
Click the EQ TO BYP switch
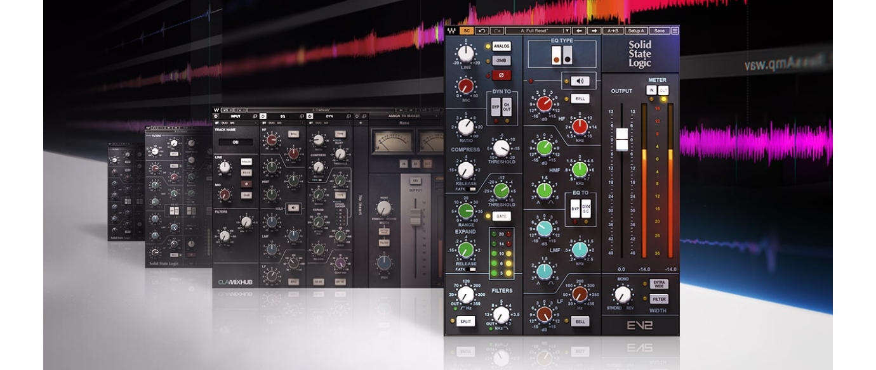coord(575,208)
